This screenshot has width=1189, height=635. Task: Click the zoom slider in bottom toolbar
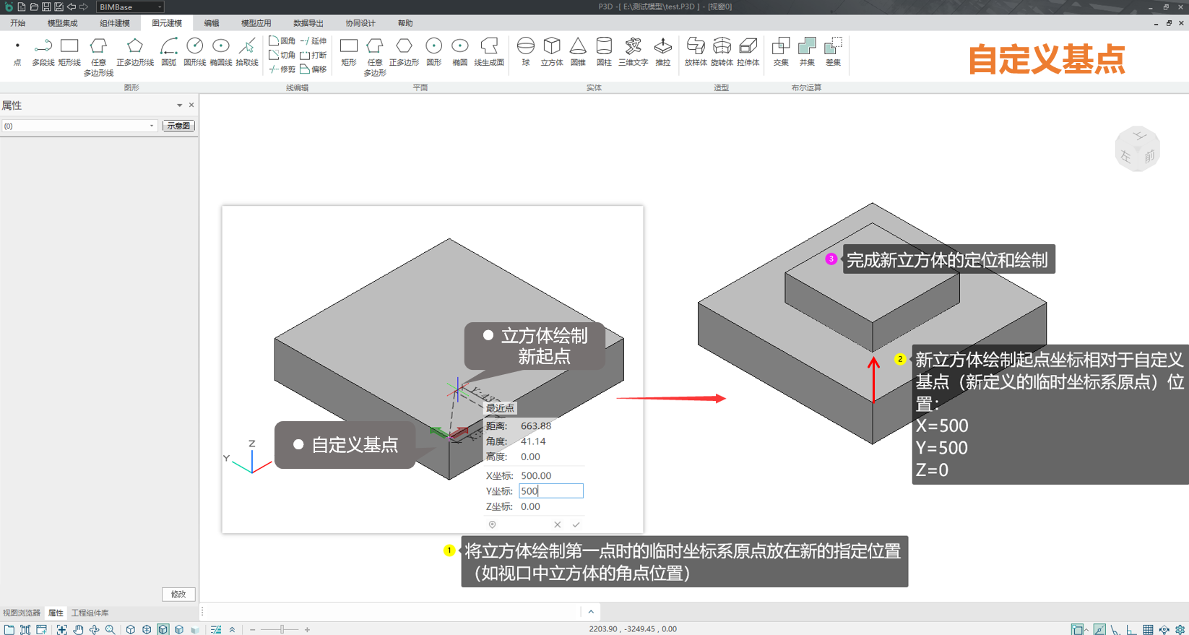(x=282, y=630)
